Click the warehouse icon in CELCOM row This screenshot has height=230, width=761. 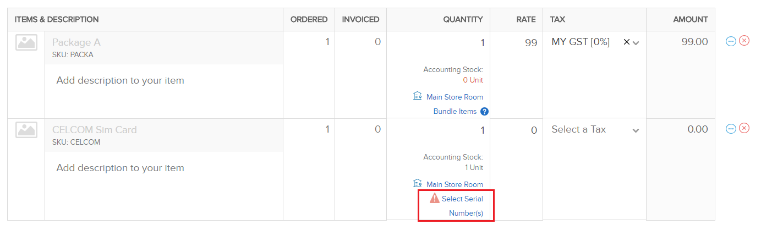click(x=418, y=184)
